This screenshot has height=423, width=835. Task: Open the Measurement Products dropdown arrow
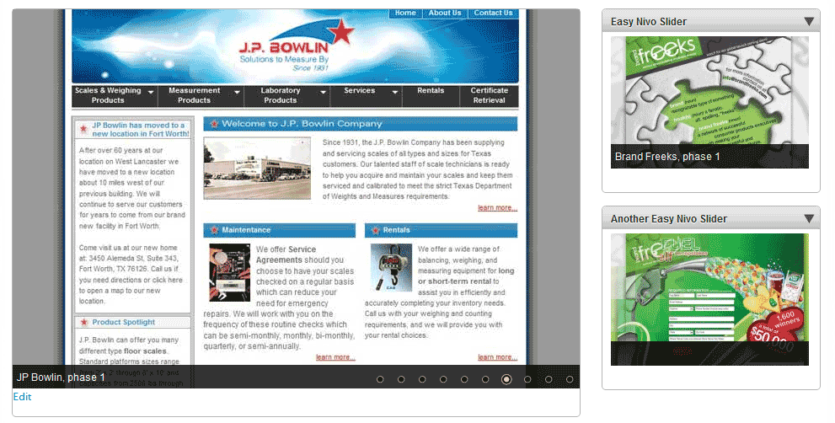tap(237, 92)
